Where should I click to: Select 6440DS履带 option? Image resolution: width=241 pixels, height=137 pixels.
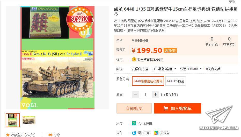point(176,81)
